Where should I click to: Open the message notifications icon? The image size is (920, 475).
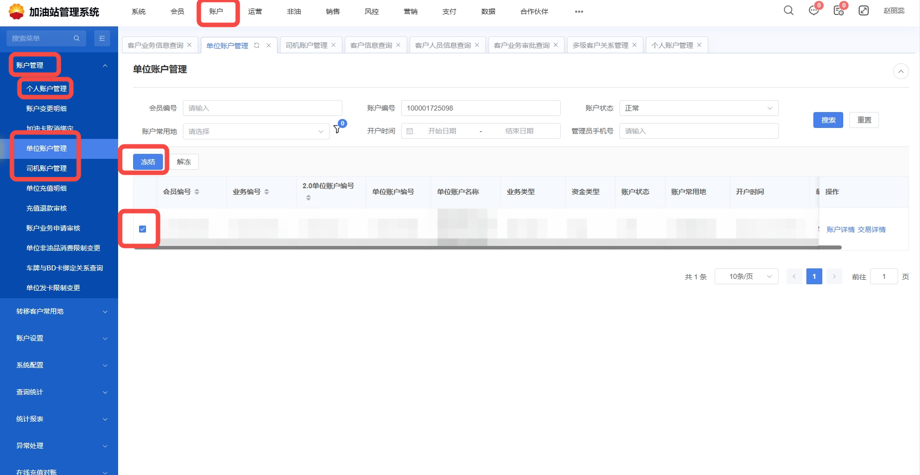(x=813, y=11)
